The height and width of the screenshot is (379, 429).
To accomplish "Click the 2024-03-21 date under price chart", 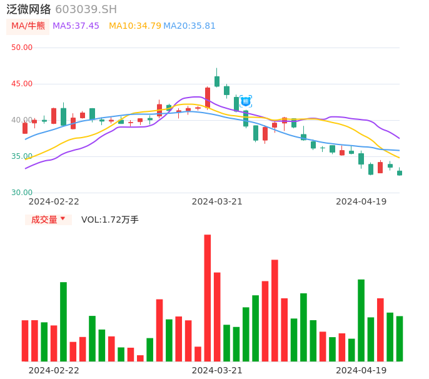I will click(x=217, y=201).
